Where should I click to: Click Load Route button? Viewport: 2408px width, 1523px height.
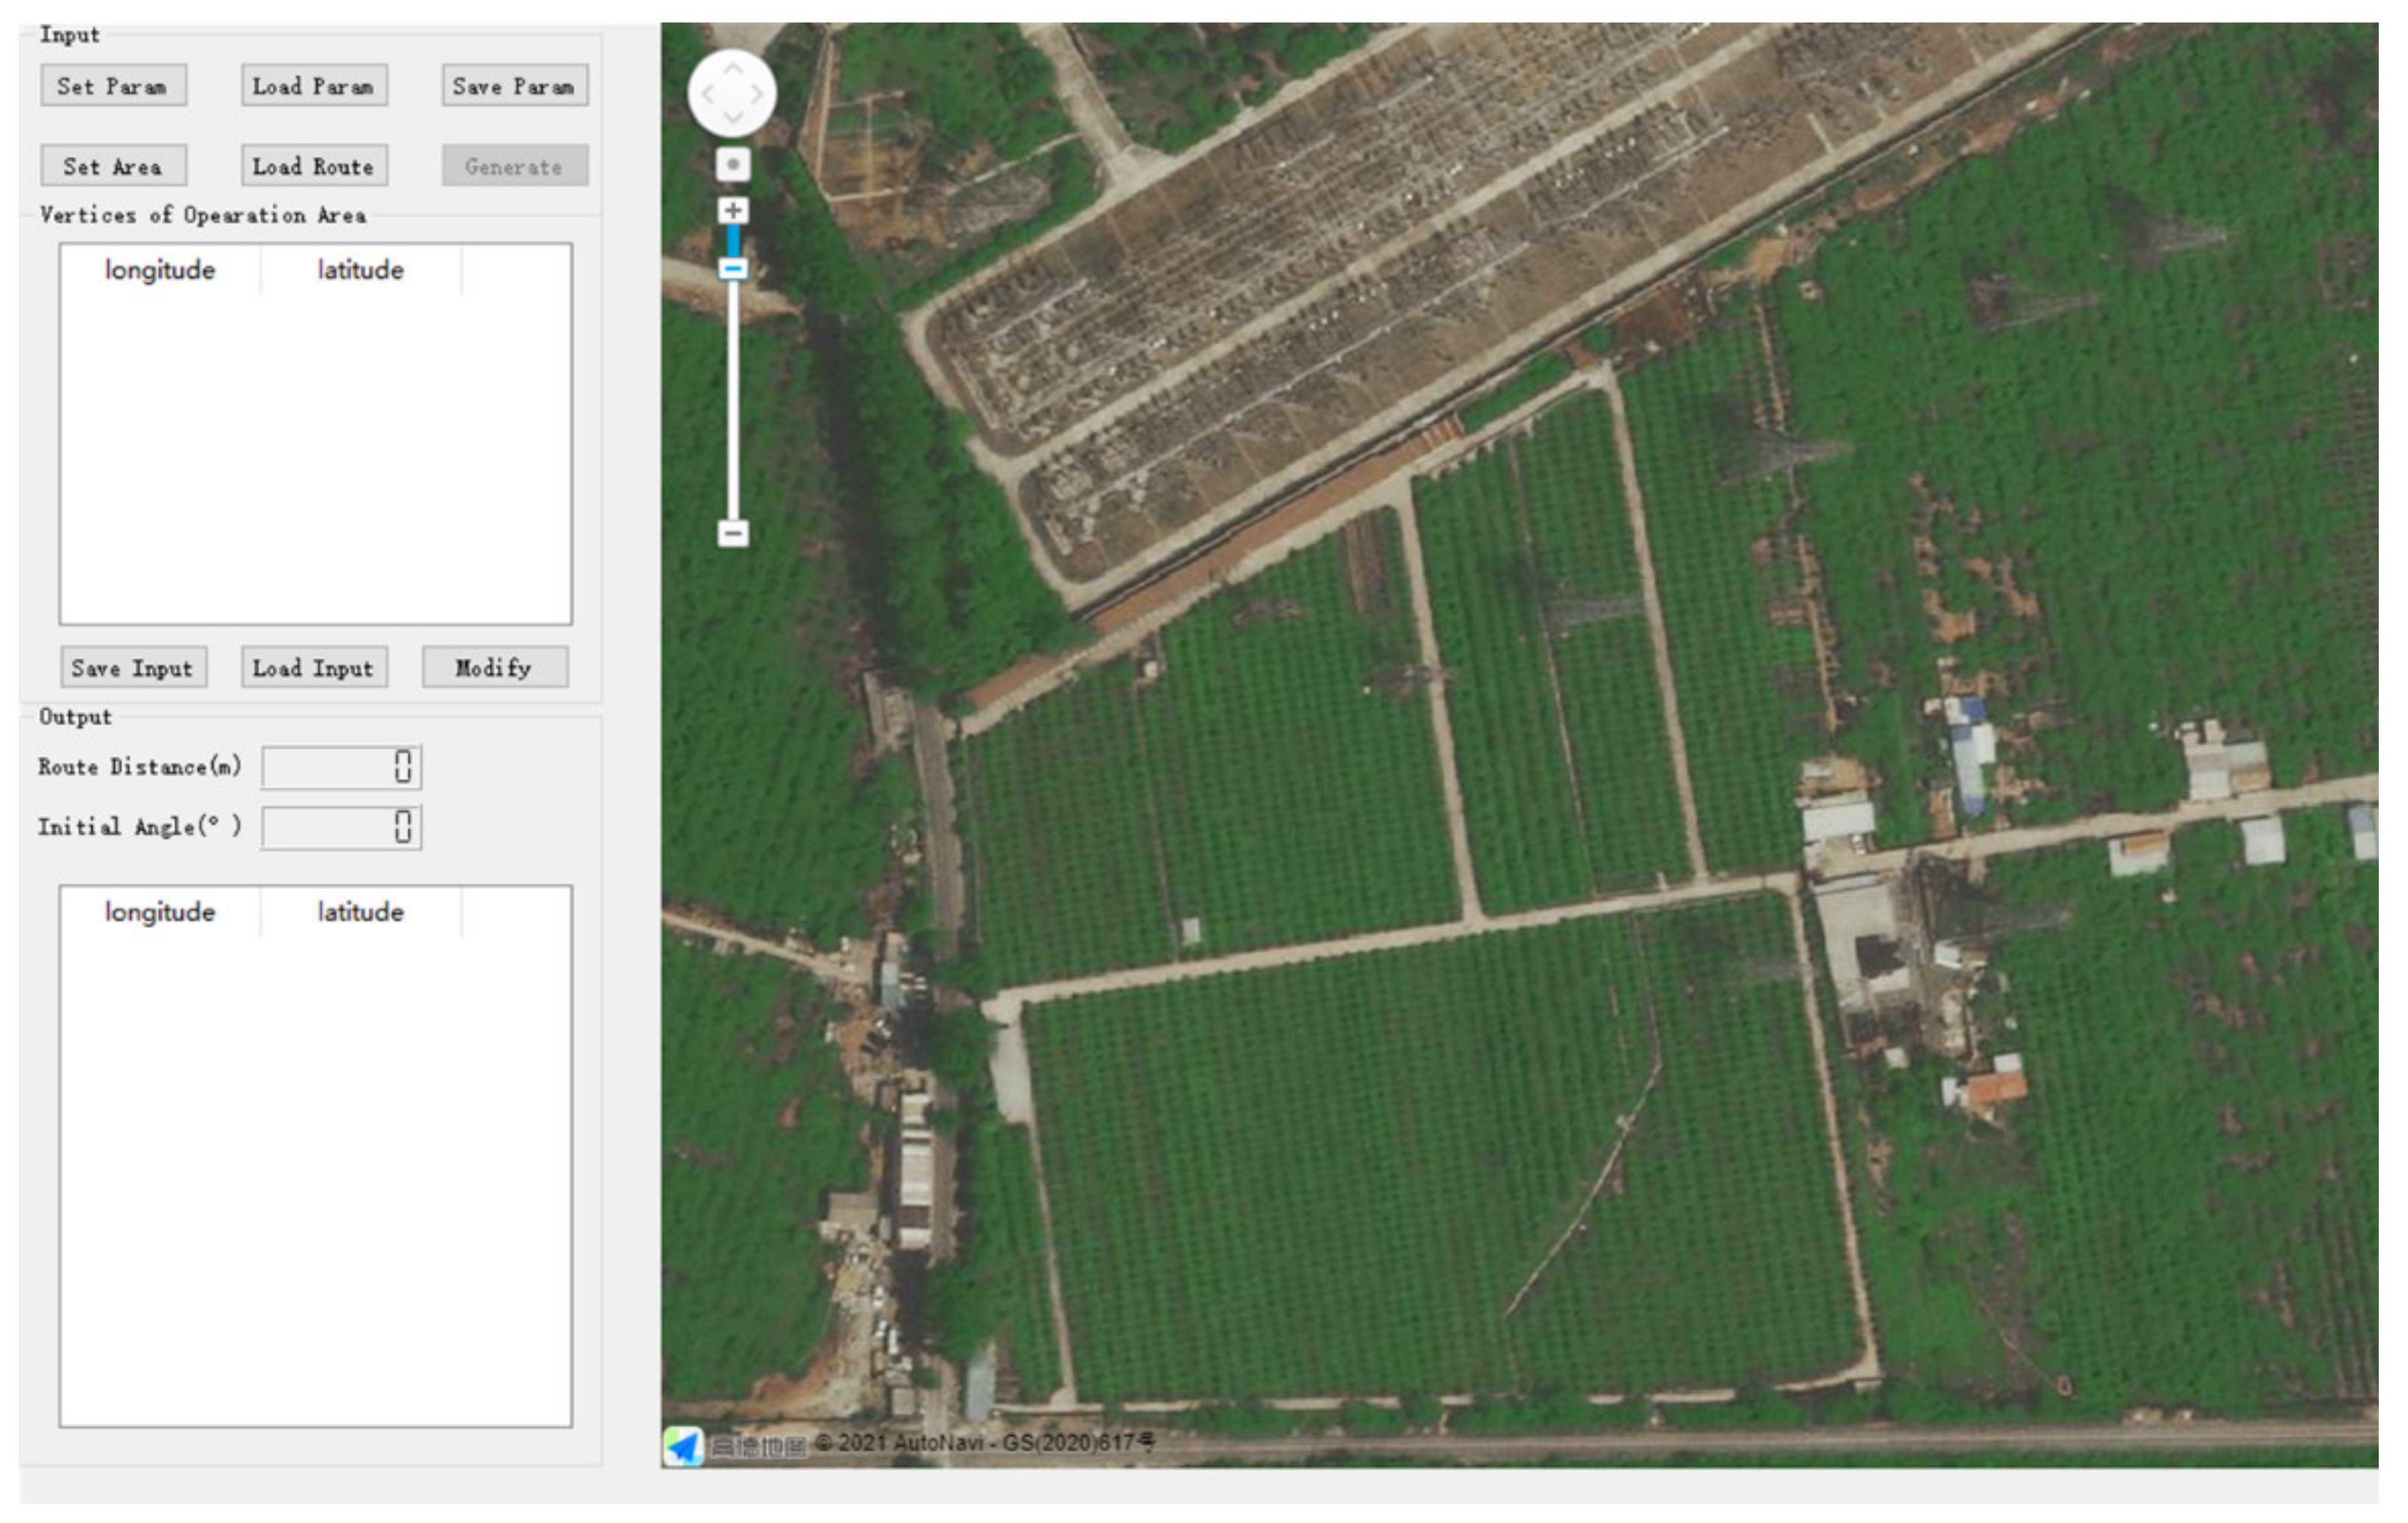pos(314,166)
